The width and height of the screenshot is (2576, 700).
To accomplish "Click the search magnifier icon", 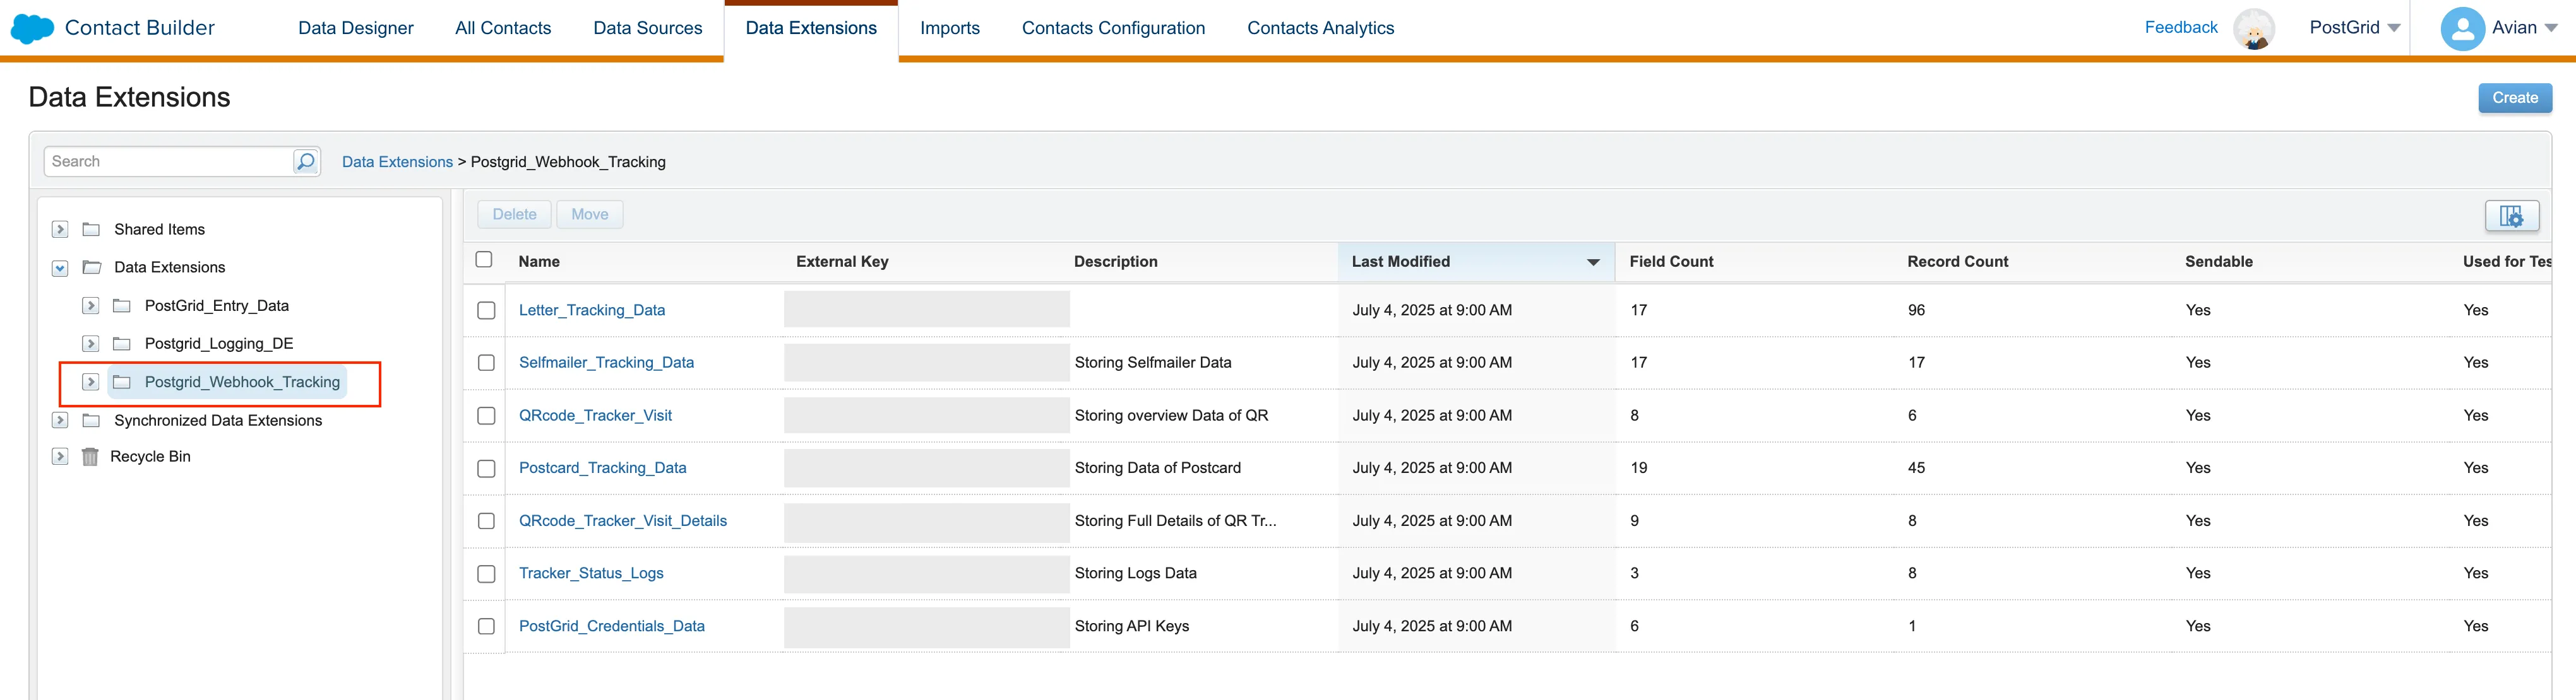I will (305, 161).
